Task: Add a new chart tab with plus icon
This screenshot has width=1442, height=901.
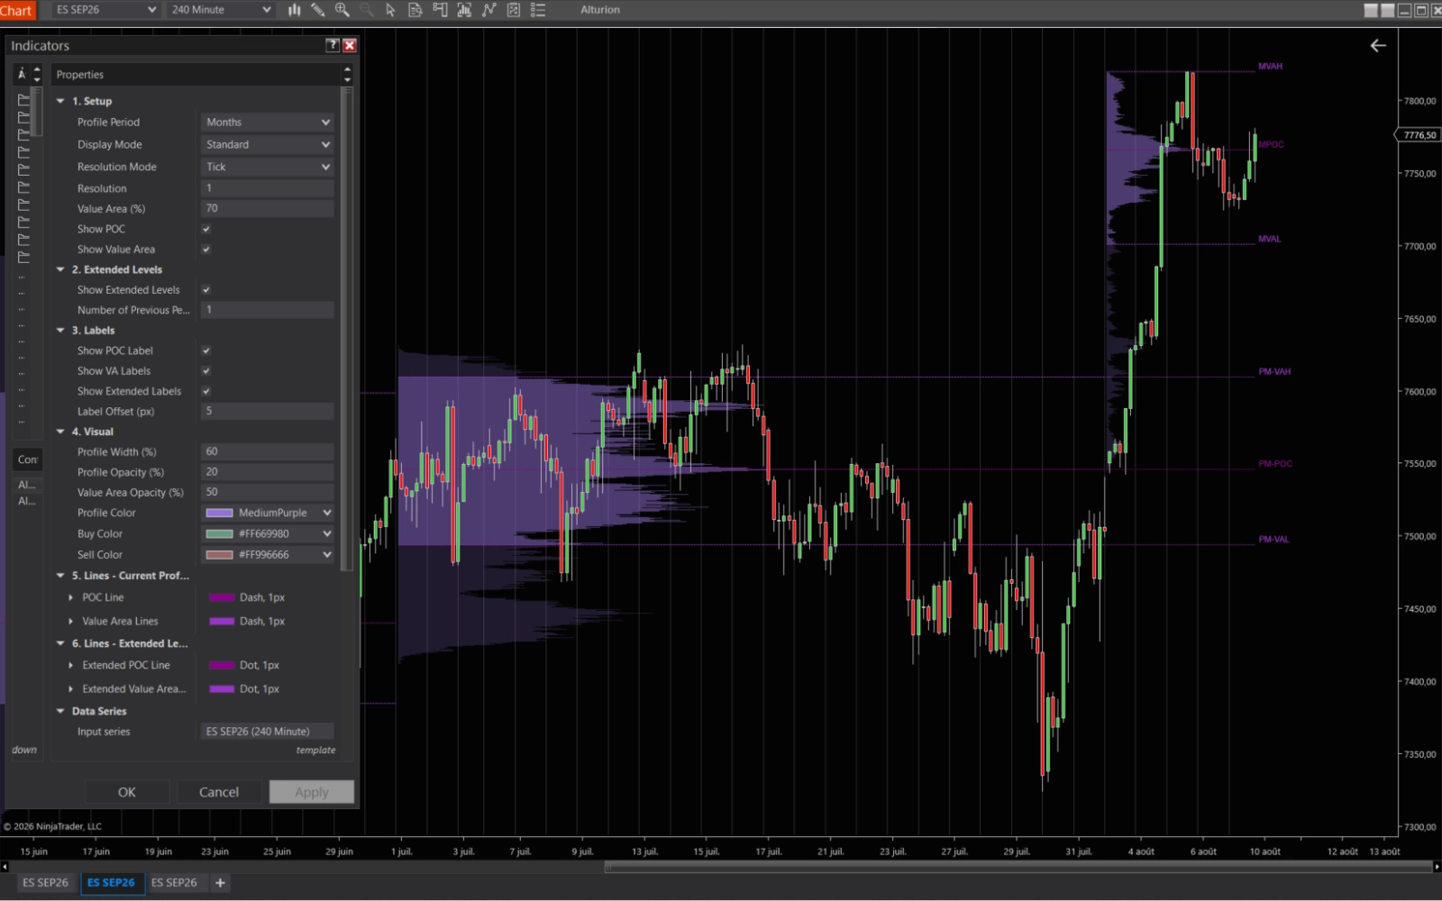Action: point(220,883)
